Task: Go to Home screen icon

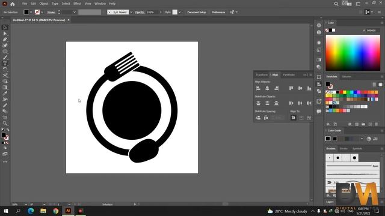Action: (x=13, y=4)
